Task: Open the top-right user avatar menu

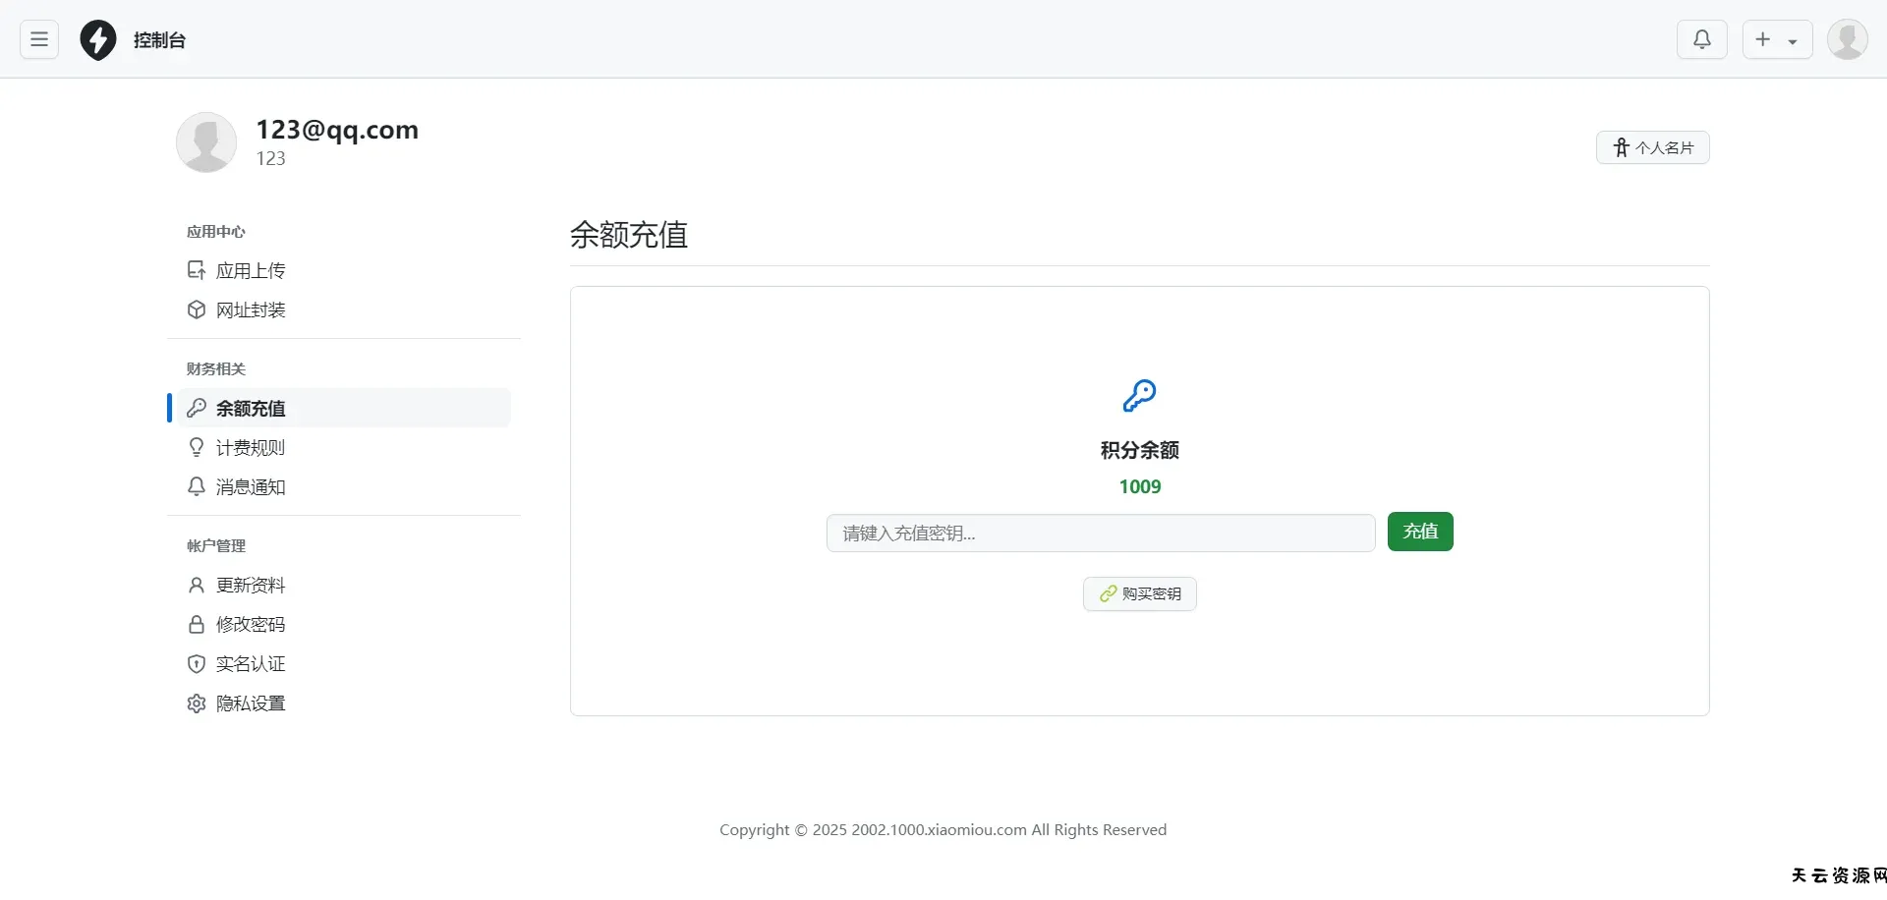Action: 1847,39
